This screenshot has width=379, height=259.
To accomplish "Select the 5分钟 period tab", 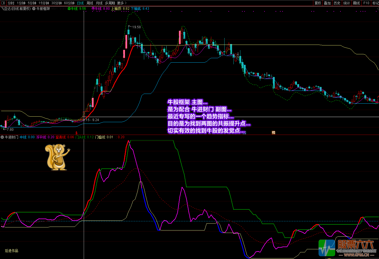I will click(32, 3).
